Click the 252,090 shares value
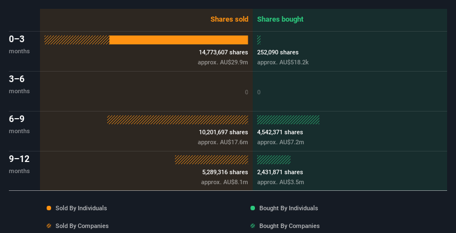 [x=278, y=52]
